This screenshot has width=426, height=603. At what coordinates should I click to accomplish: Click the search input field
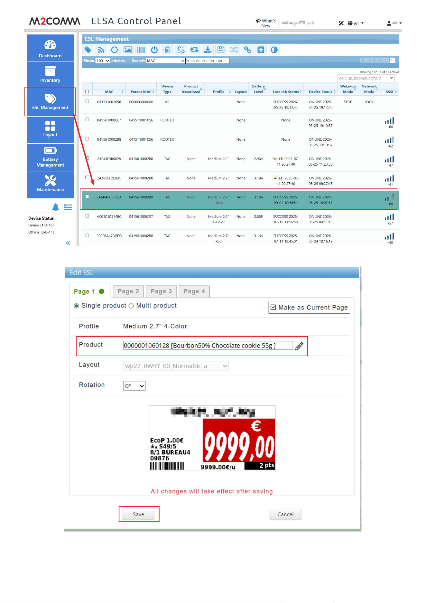(x=208, y=61)
